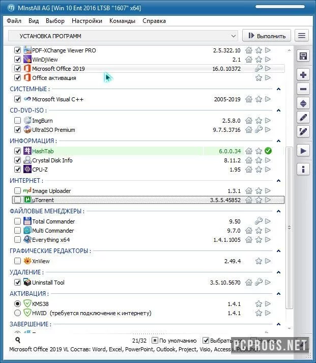The height and width of the screenshot is (363, 316).
Task: Run Everything x64 play arrow
Action: pos(268,240)
